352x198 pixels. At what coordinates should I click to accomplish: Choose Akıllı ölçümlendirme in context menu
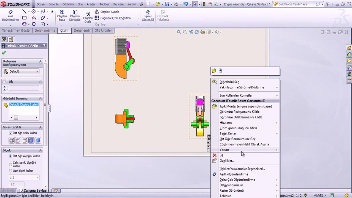coord(245,174)
